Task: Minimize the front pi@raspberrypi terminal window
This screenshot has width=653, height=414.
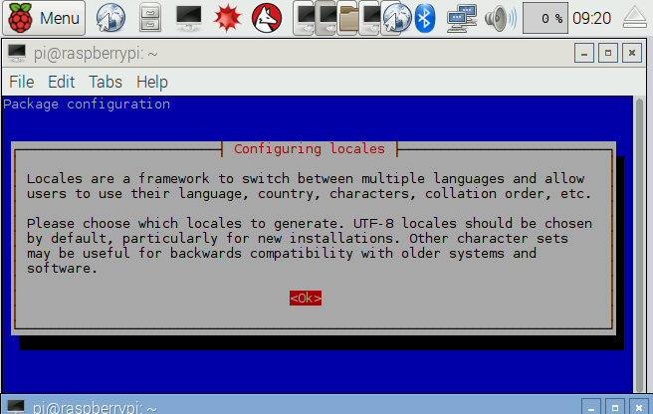Action: 584,53
